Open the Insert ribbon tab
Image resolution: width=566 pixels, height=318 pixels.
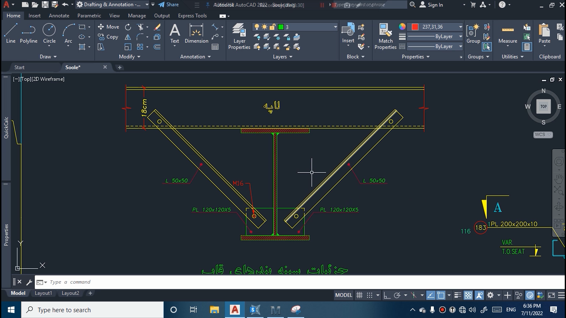click(34, 16)
